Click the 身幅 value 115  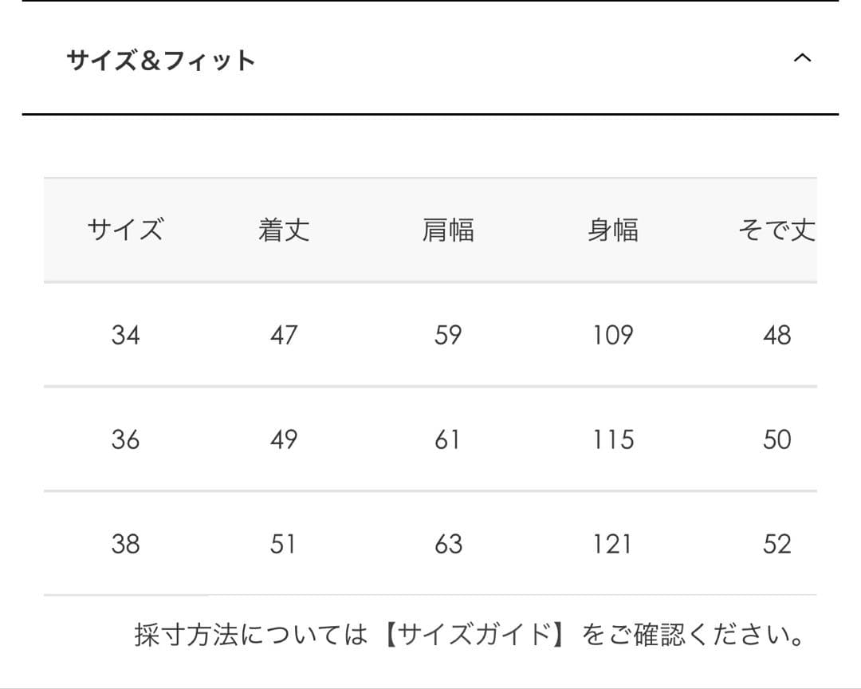[612, 439]
